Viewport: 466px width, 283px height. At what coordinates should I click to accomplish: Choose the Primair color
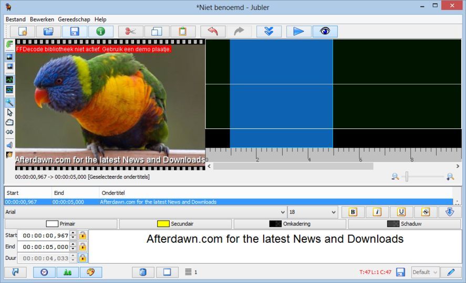61,224
